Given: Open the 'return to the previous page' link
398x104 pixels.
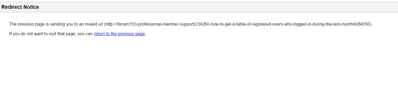Looking at the screenshot, I should click(119, 34).
